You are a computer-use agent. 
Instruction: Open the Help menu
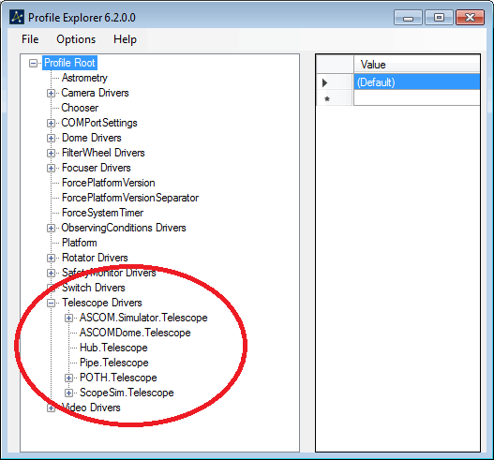(x=125, y=39)
